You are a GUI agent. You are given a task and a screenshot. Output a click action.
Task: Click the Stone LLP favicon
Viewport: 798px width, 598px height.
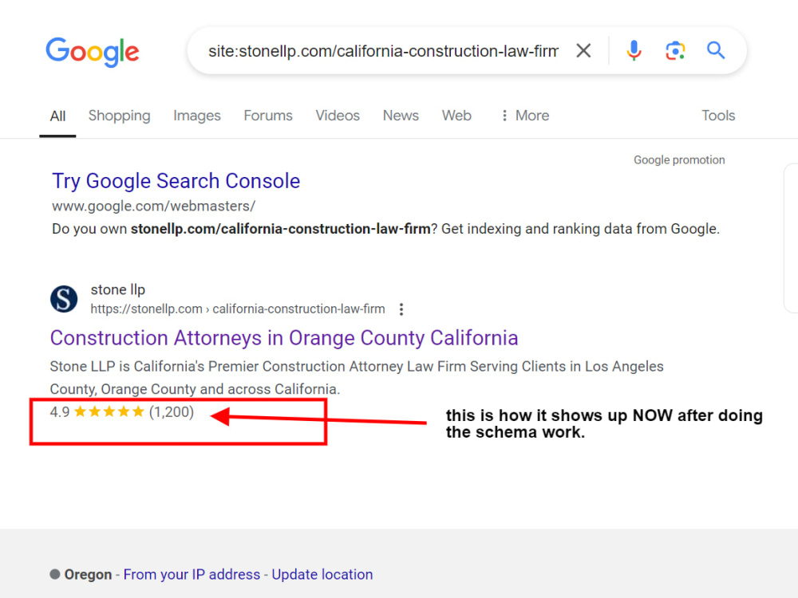pos(64,298)
